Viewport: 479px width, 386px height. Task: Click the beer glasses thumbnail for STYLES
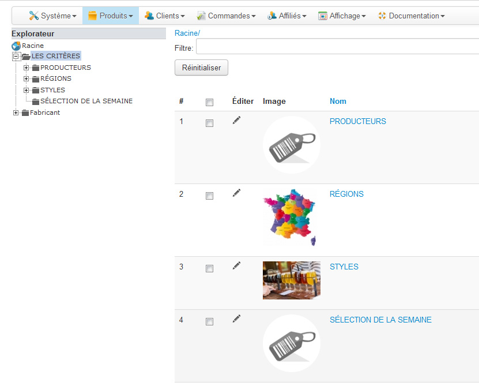pyautogui.click(x=292, y=280)
